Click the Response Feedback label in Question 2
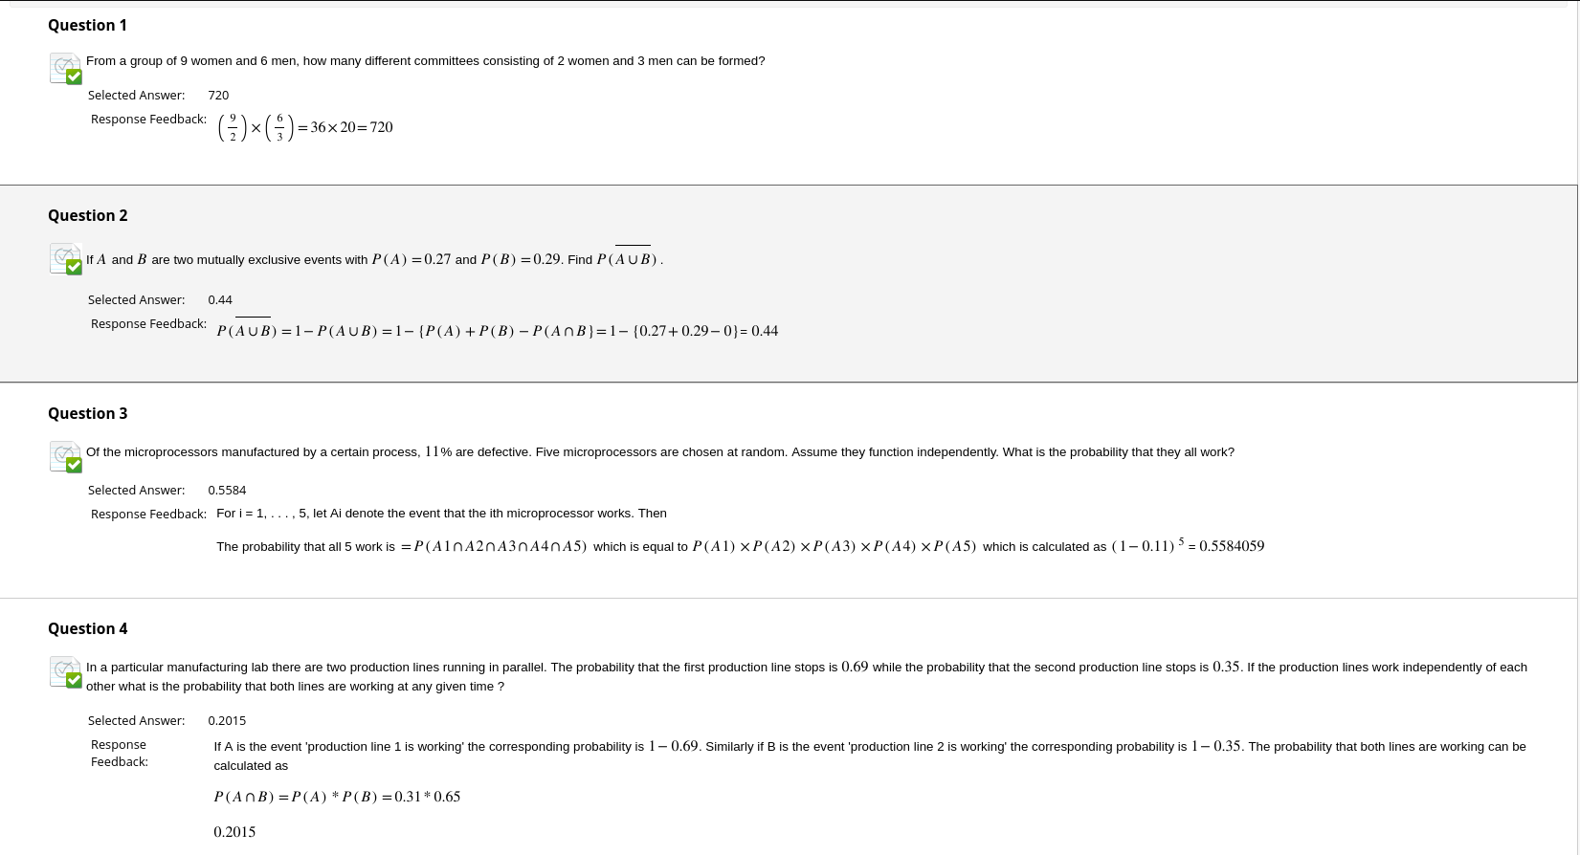Screen dimensions: 1580x855 coord(148,323)
